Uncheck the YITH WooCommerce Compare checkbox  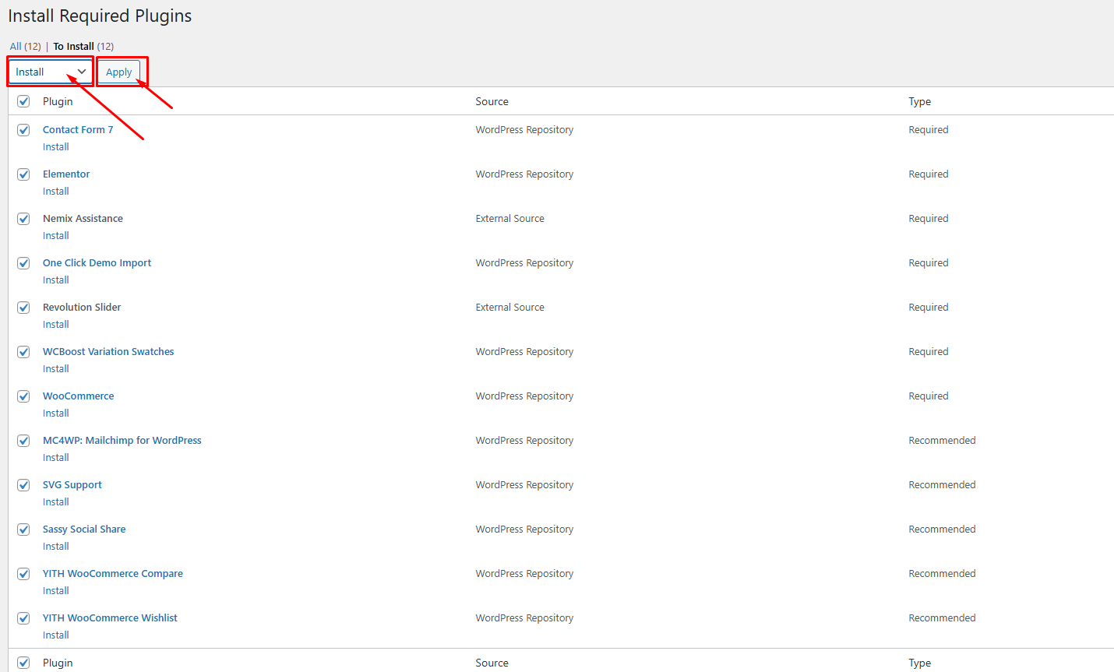click(x=23, y=574)
